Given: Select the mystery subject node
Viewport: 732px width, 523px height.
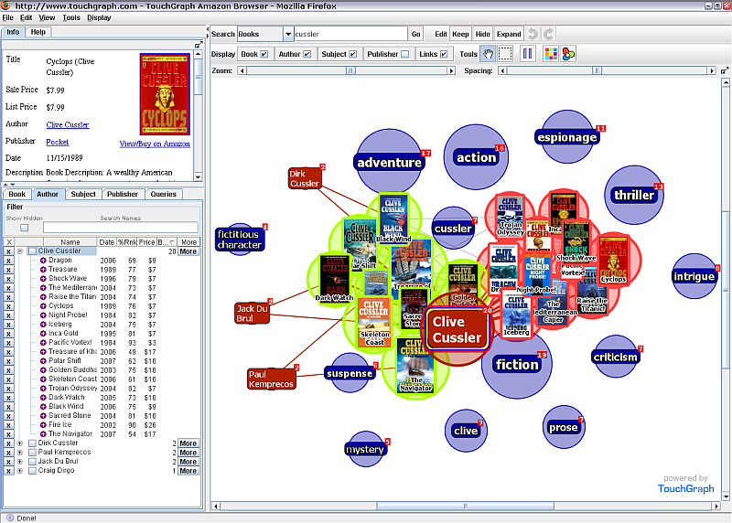Looking at the screenshot, I should click(x=365, y=449).
